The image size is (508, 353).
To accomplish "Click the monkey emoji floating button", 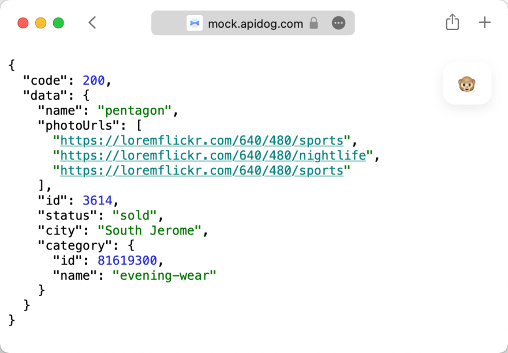I will pyautogui.click(x=467, y=84).
